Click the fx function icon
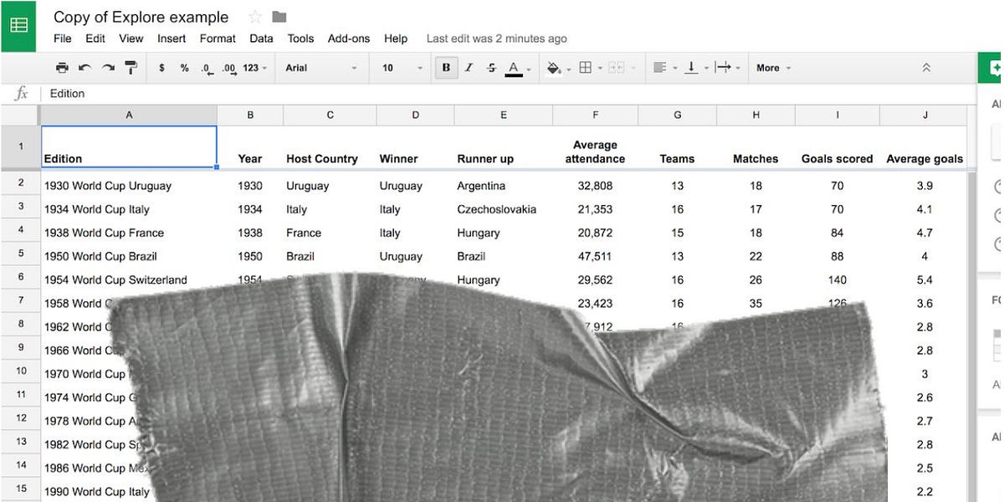 [21, 94]
